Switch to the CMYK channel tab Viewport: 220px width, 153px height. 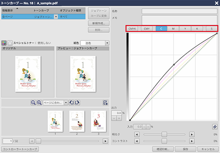point(132,28)
